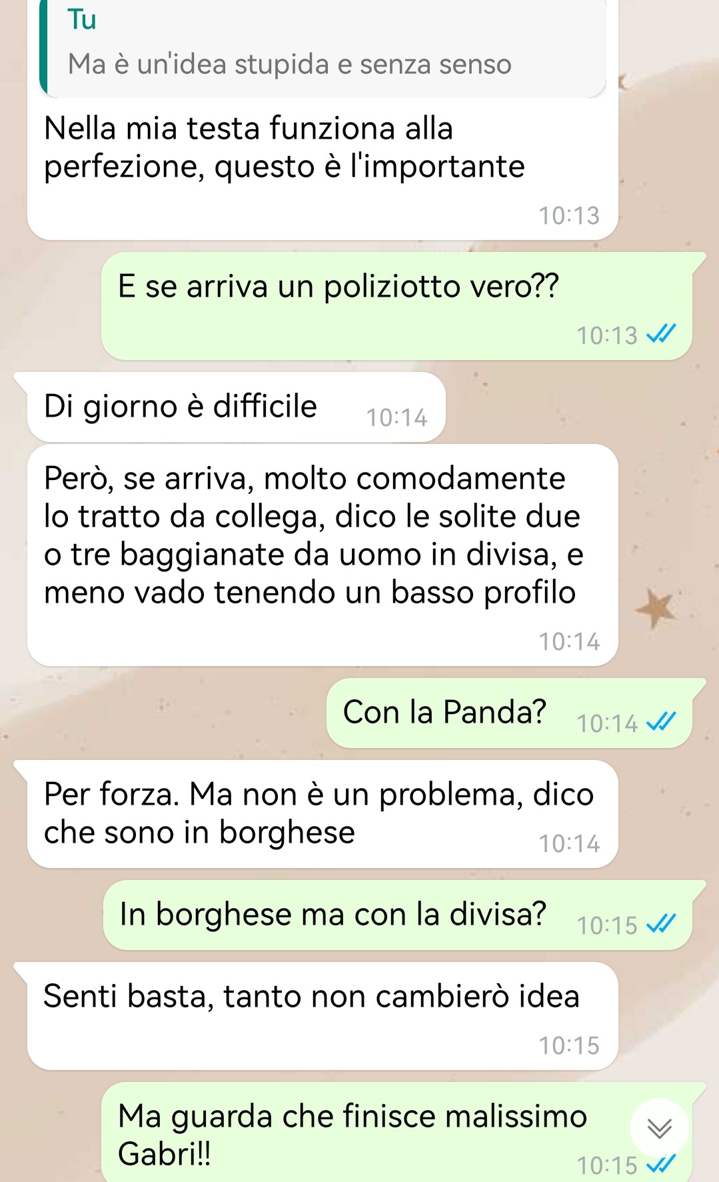Tap the 'Tu' sender label in quoted reply
719x1182 pixels.
point(82,19)
